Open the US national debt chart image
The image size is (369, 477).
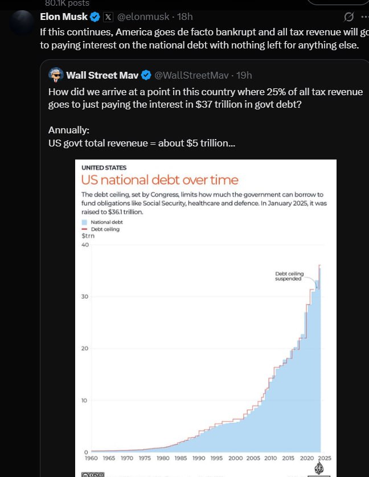[206, 318]
